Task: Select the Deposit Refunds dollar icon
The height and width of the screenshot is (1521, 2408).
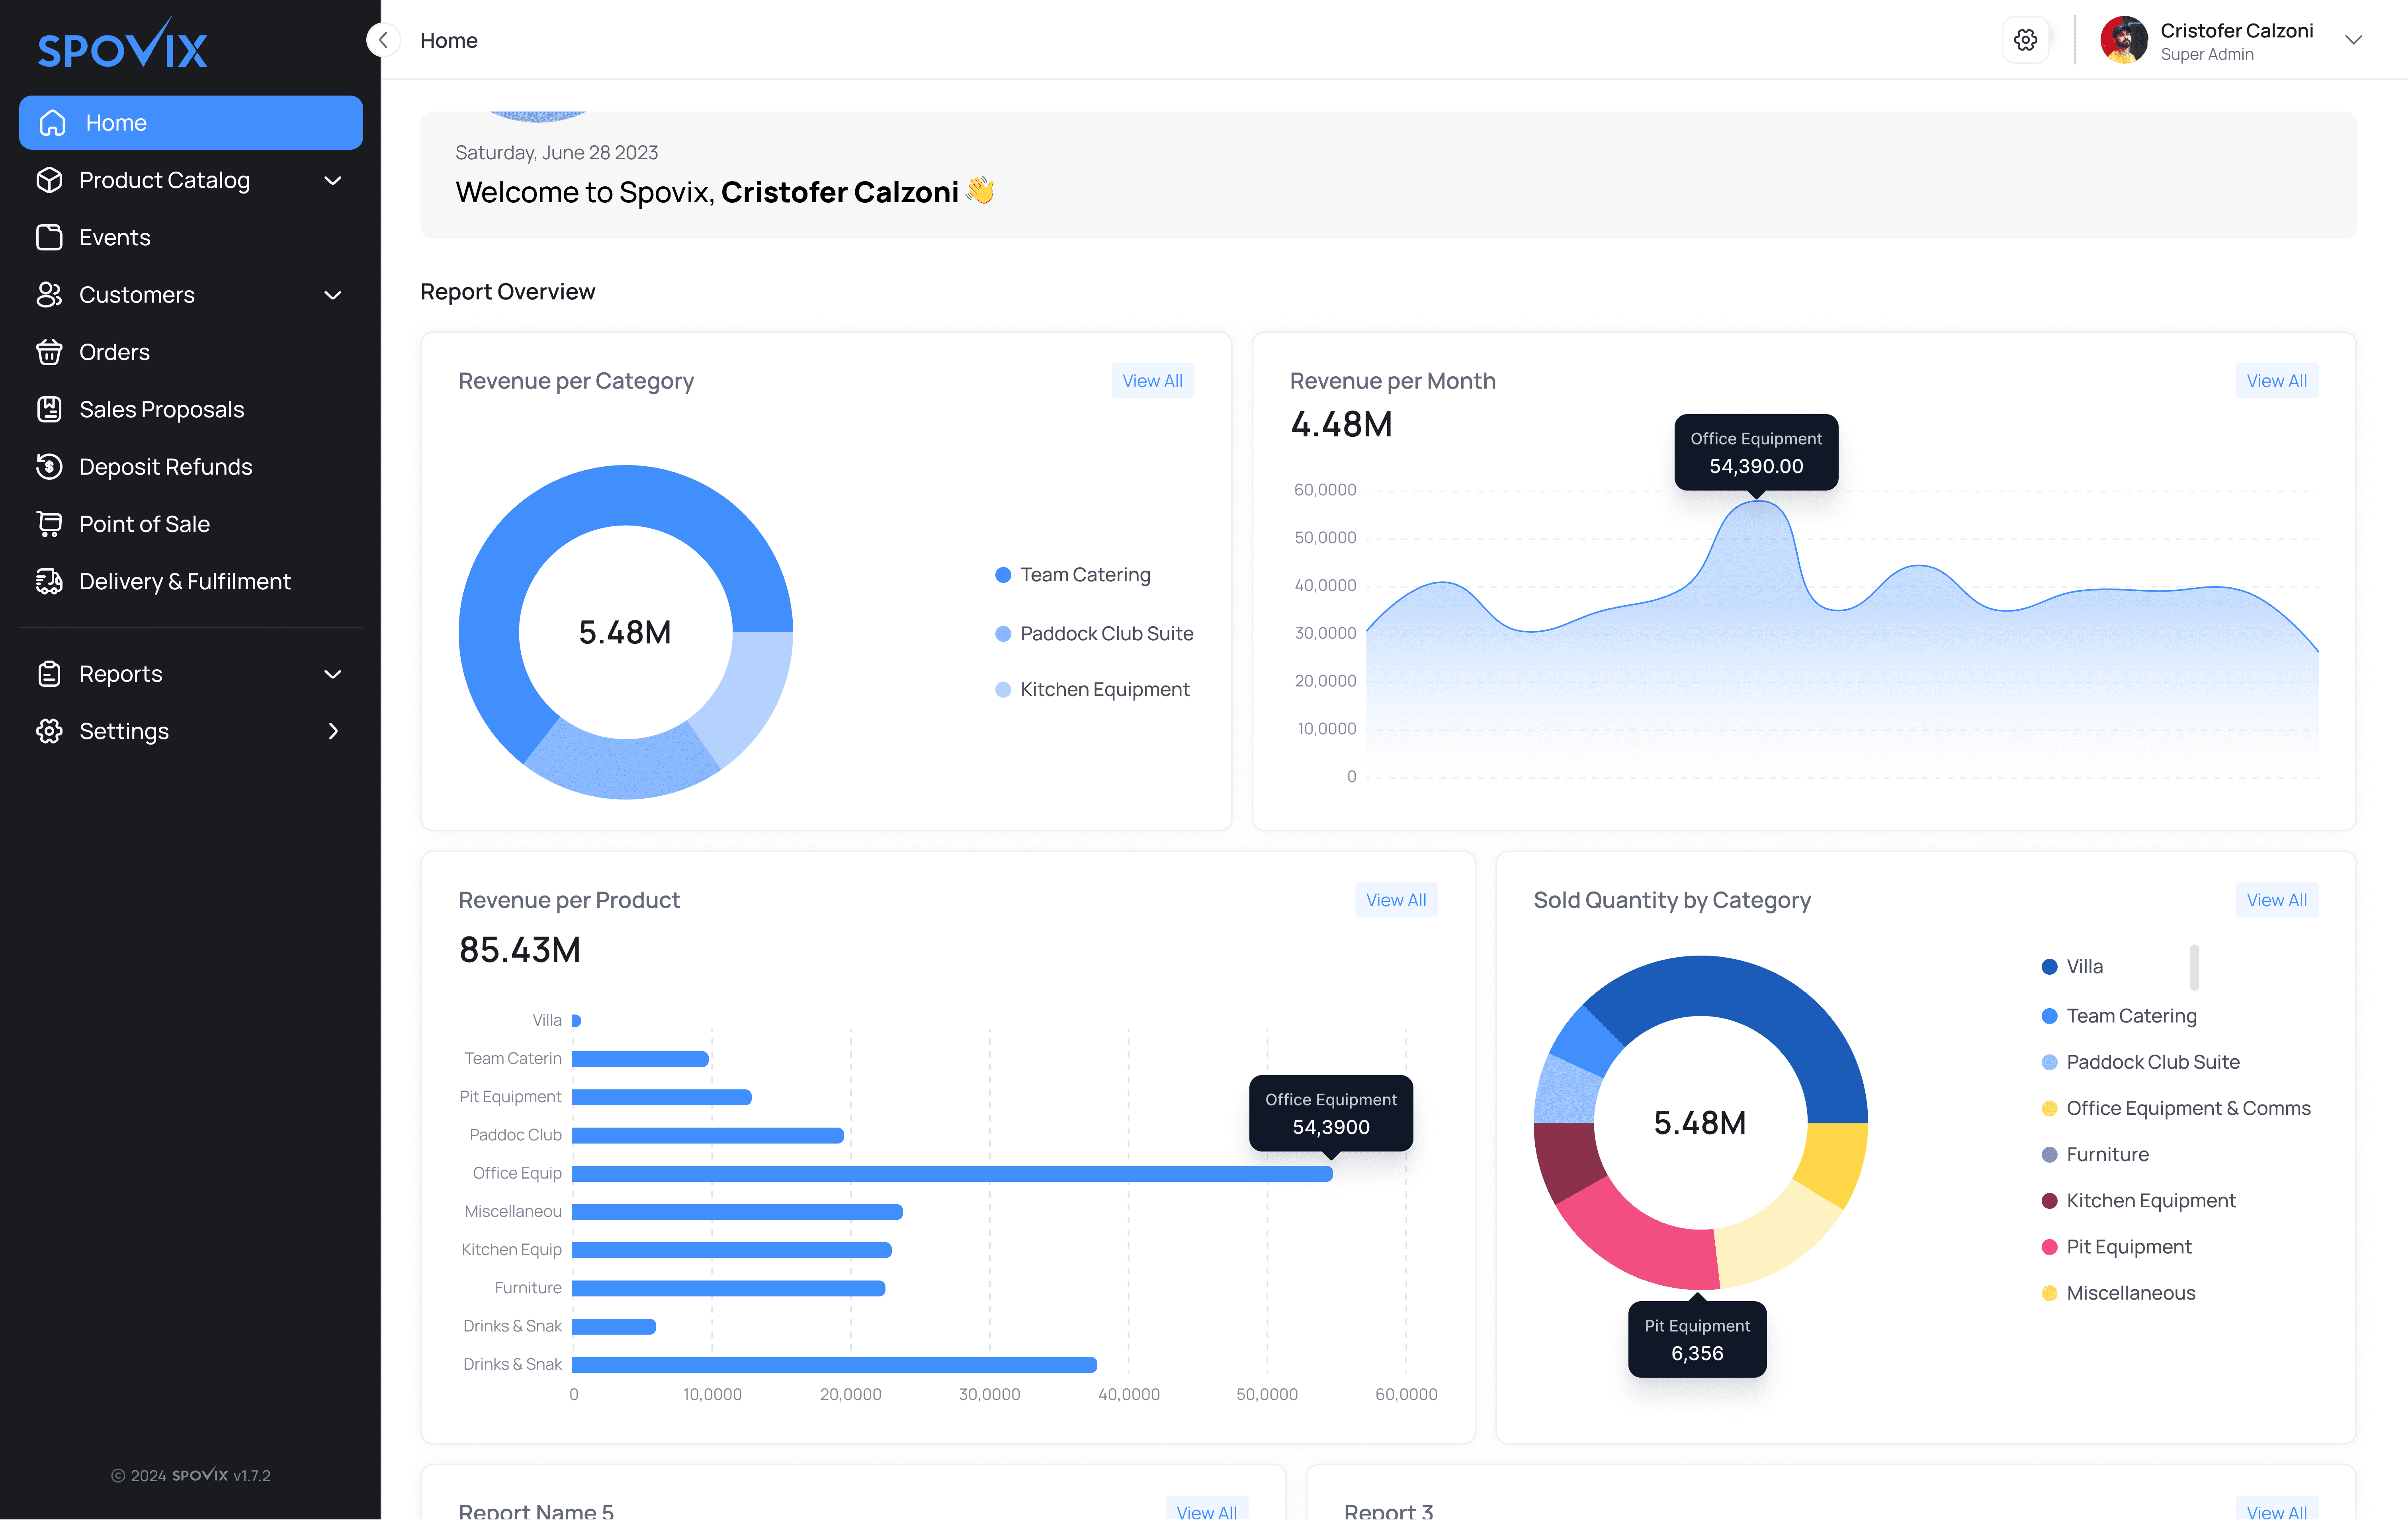Action: (x=50, y=466)
